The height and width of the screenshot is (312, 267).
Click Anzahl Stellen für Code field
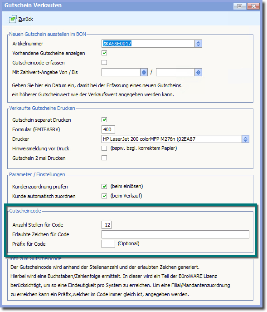point(107,225)
